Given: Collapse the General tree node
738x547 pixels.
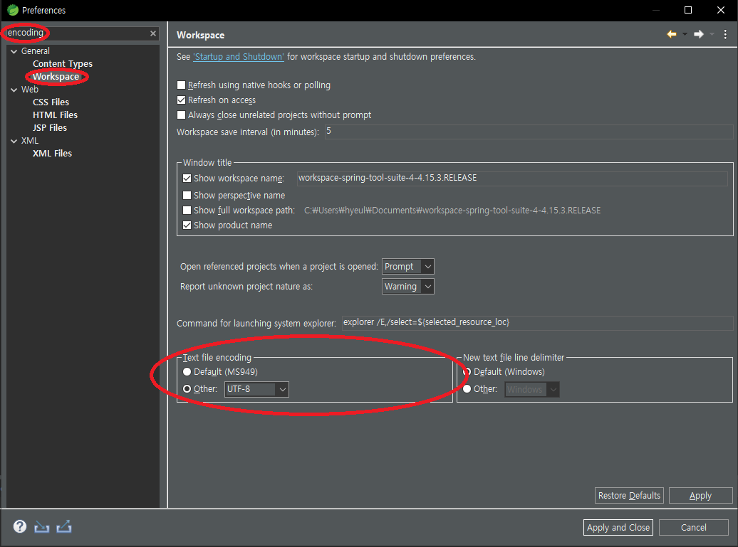Looking at the screenshot, I should coord(14,51).
